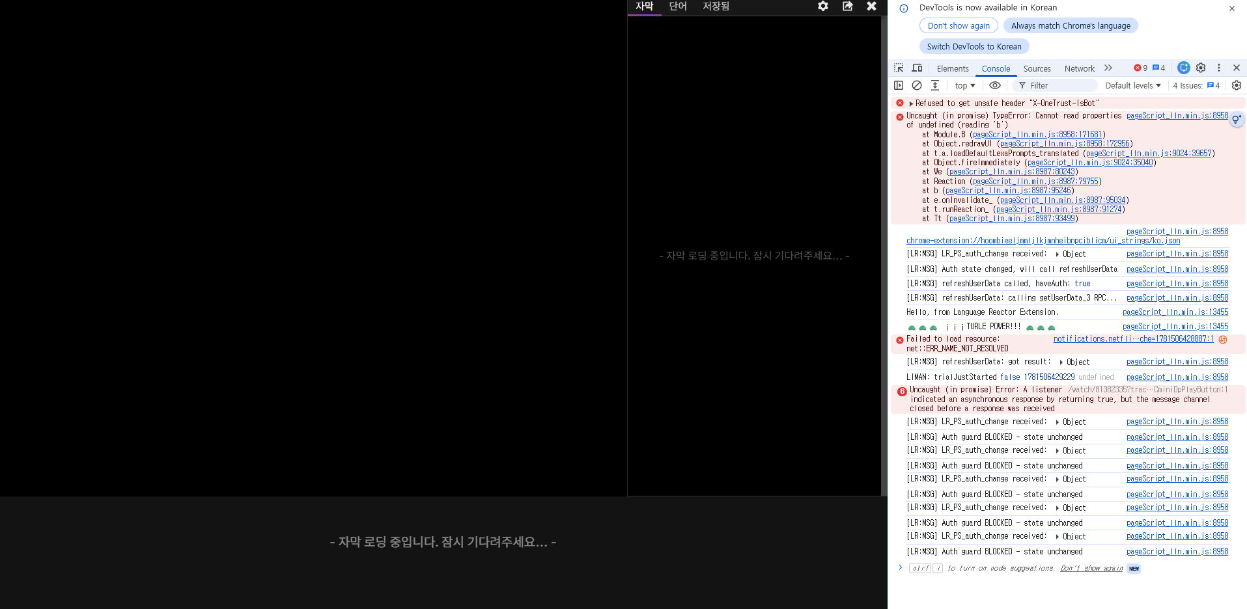Open the top context dropdown
Image resolution: width=1247 pixels, height=609 pixels.
coord(965,85)
